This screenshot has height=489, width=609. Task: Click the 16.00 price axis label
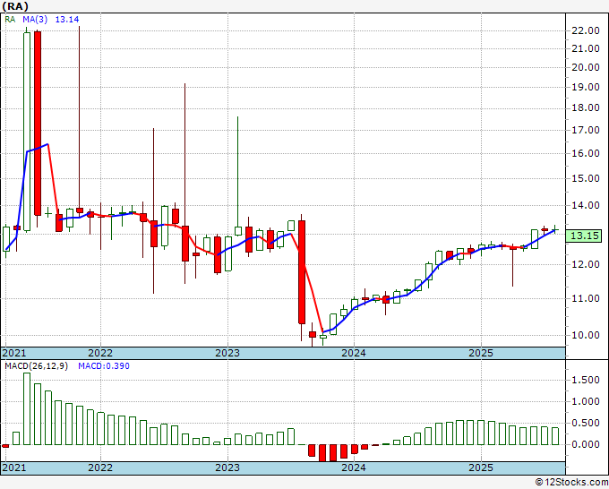[586, 153]
